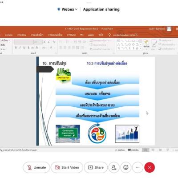The height and width of the screenshot is (178, 178).
Task: Align text left in the paragraph group
Action: tap(61, 48)
